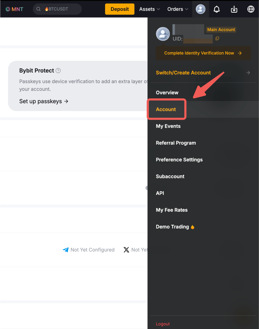Click the download app icon
Viewport: 259px width, 329px height.
(234, 9)
